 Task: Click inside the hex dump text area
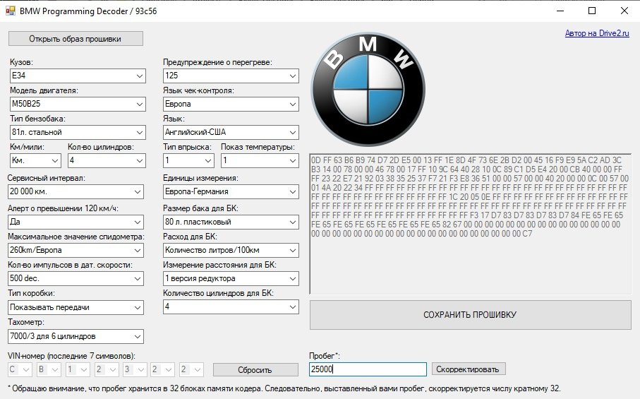click(470, 268)
